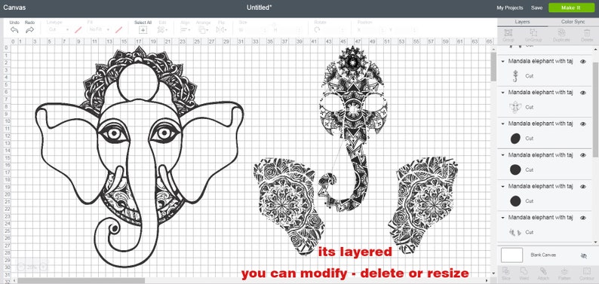Viewport: 599px width, 284px height.
Task: Select the elephant outline thumbnail layer
Action: pos(515,108)
